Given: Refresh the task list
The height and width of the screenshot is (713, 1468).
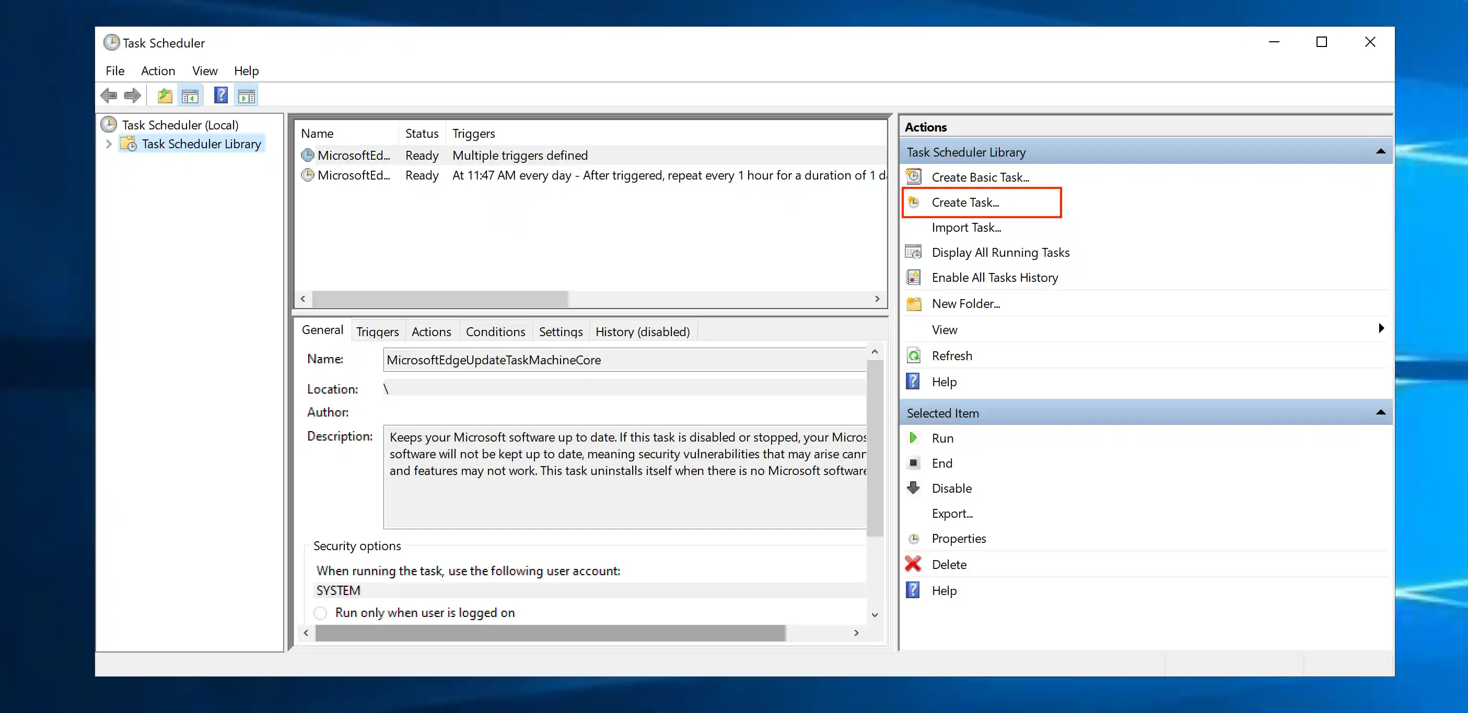Looking at the screenshot, I should pyautogui.click(x=952, y=355).
